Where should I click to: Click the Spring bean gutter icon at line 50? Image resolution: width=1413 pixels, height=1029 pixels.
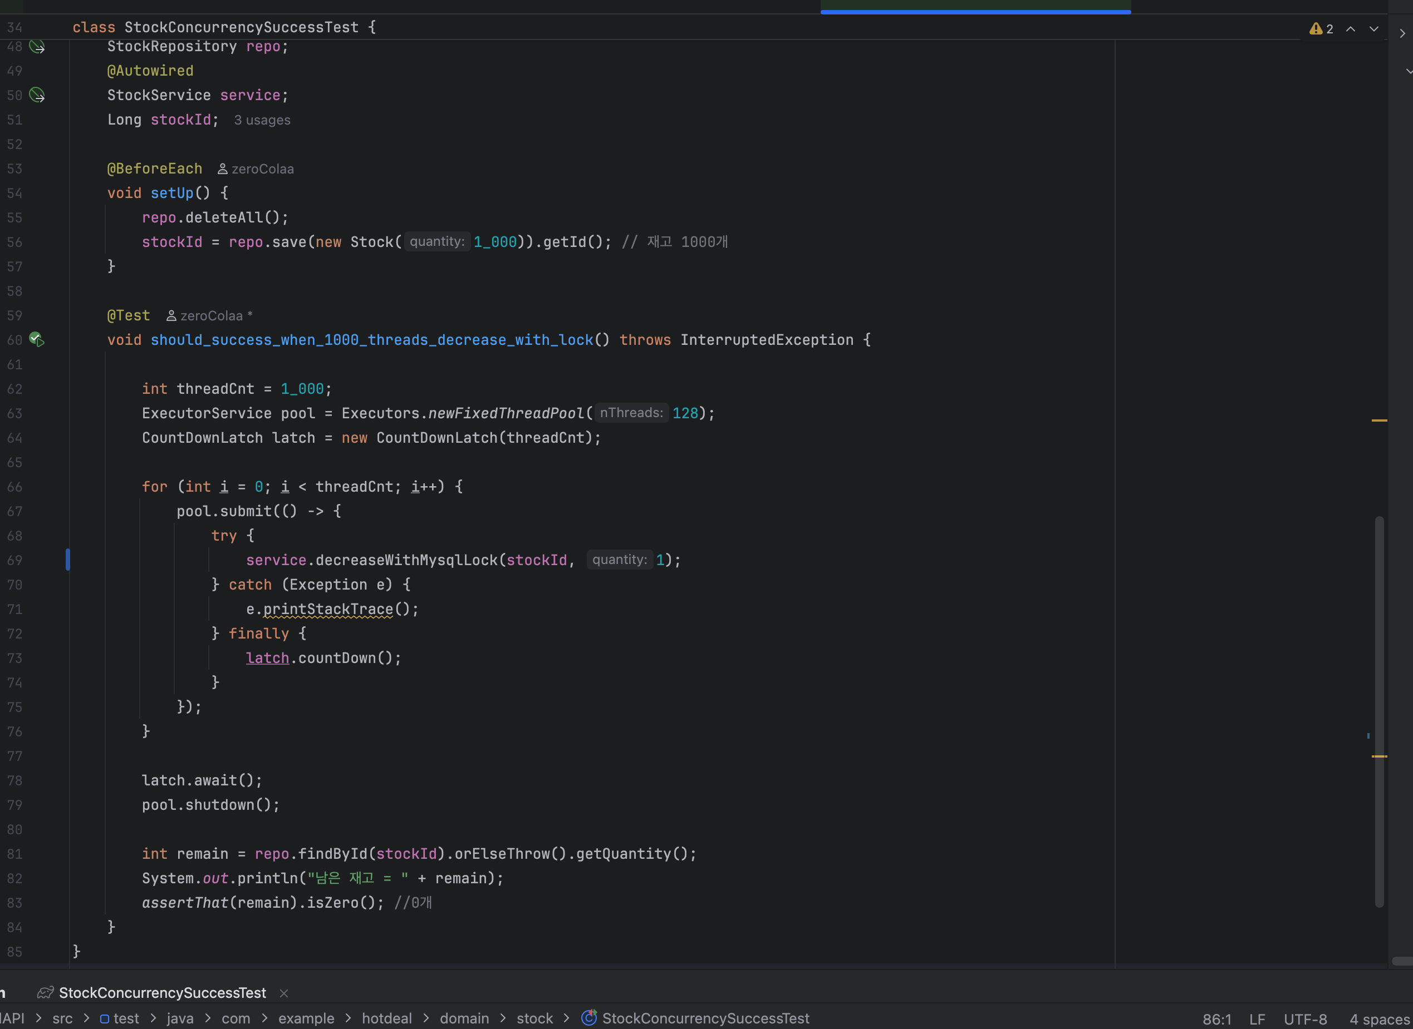[37, 95]
